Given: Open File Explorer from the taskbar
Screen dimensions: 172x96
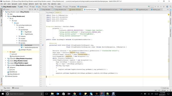Looking at the screenshot, I should 52,94.
